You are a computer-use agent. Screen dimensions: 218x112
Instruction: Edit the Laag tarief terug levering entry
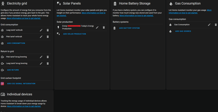click(41, 63)
